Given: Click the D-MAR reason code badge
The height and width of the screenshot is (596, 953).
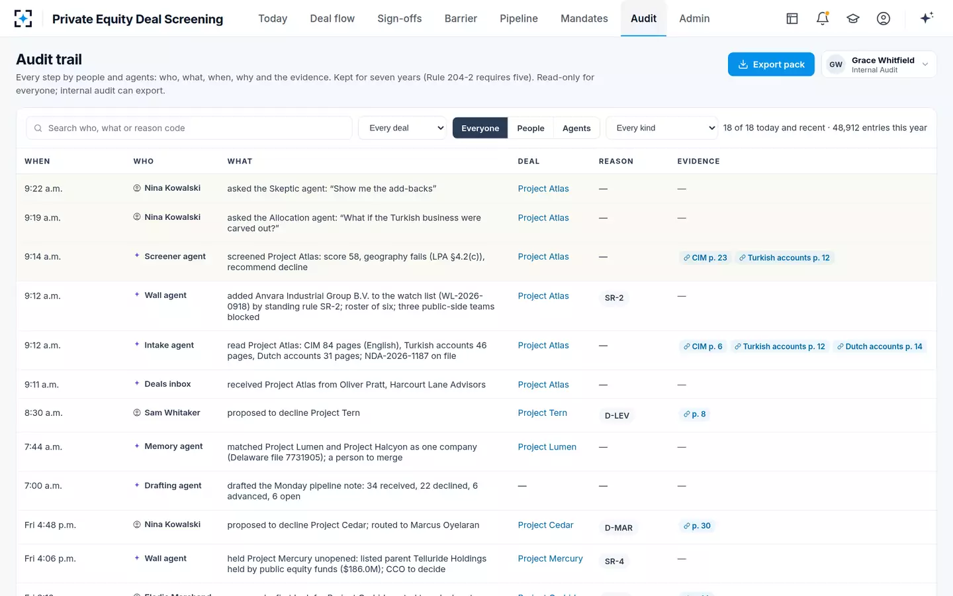Looking at the screenshot, I should [619, 528].
